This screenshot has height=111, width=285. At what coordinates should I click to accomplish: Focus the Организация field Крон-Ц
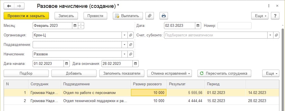point(77,35)
